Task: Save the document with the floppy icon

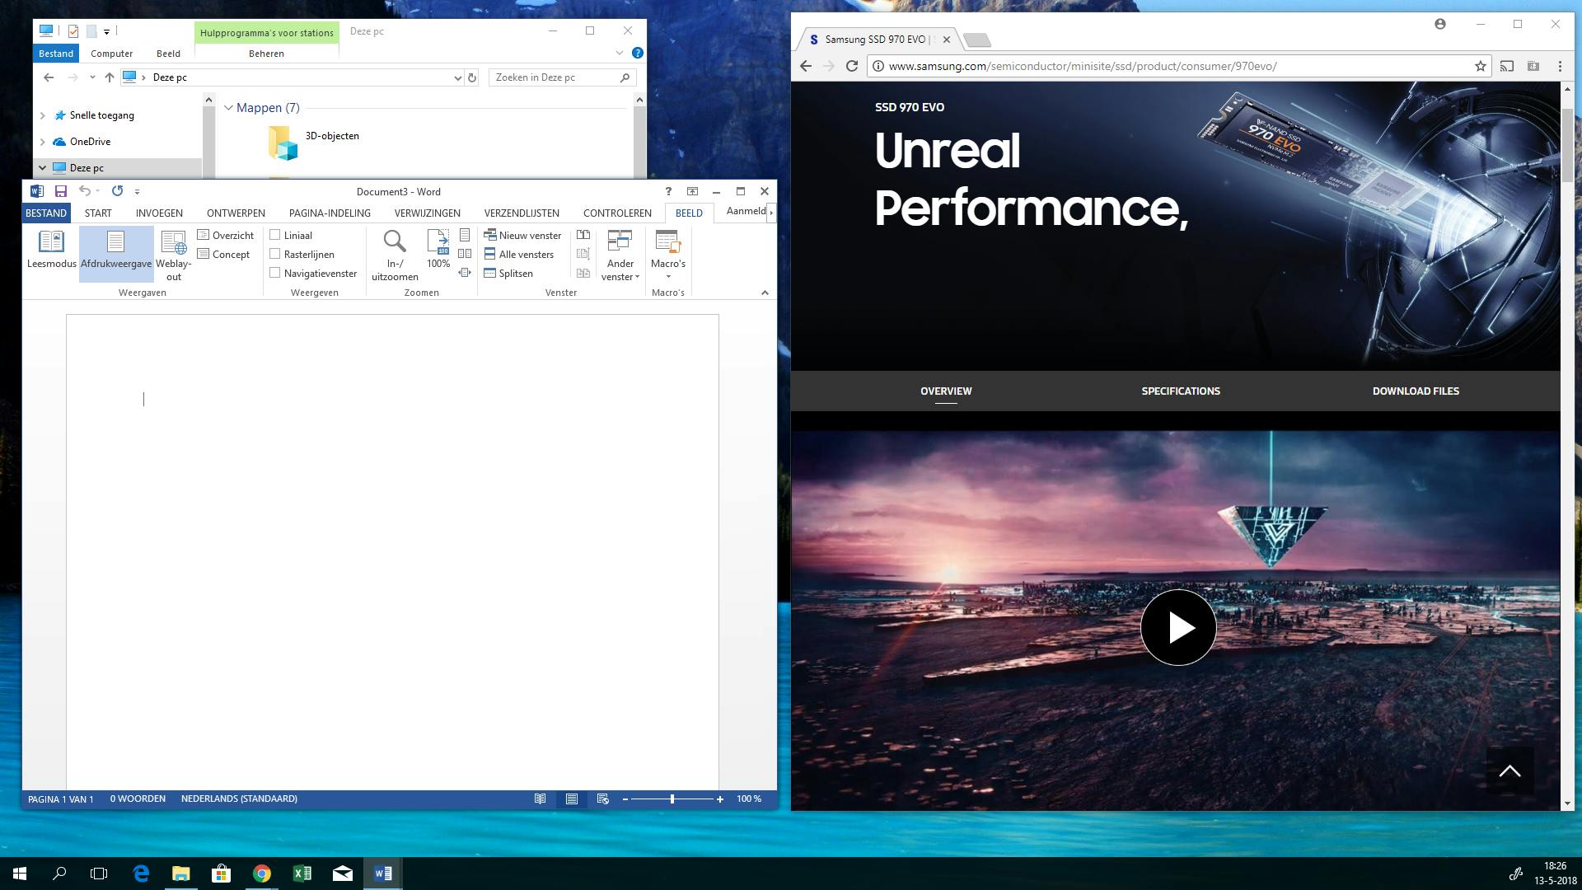Action: pos(60,191)
